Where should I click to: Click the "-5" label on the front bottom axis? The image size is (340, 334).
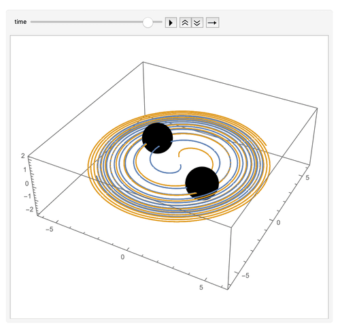tap(50, 229)
